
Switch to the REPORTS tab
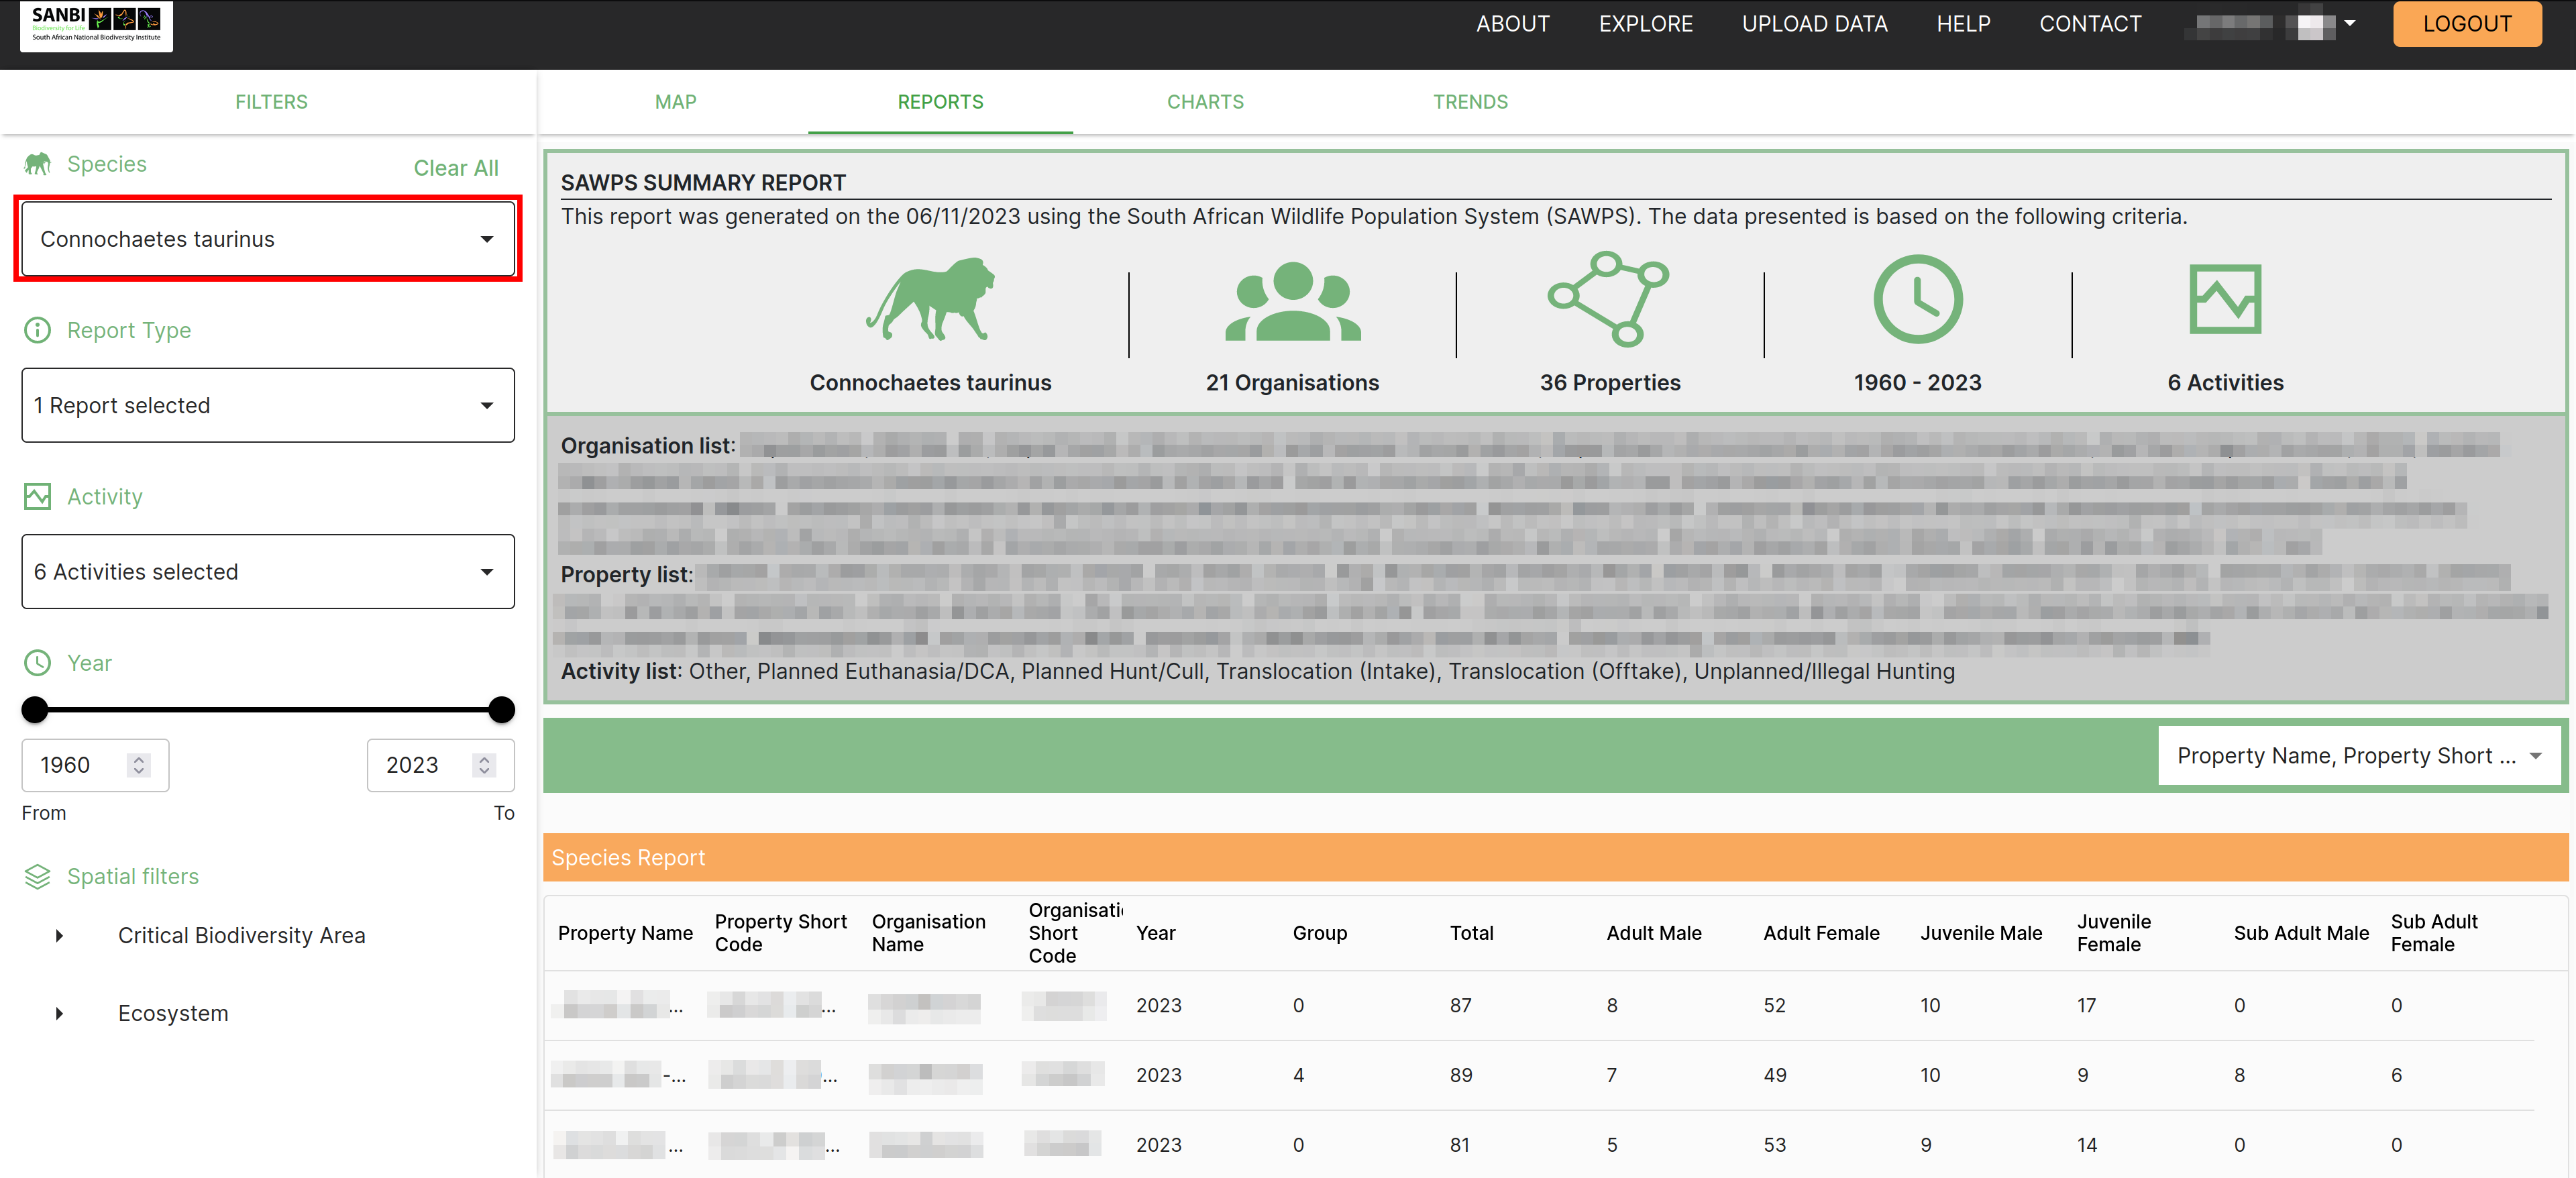940,102
